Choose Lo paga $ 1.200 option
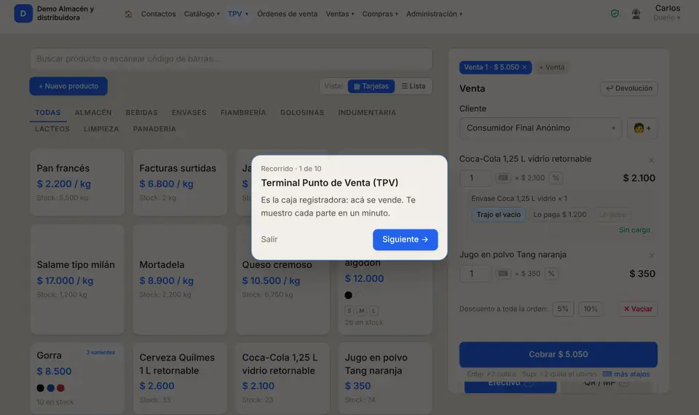The height and width of the screenshot is (415, 699). point(560,214)
